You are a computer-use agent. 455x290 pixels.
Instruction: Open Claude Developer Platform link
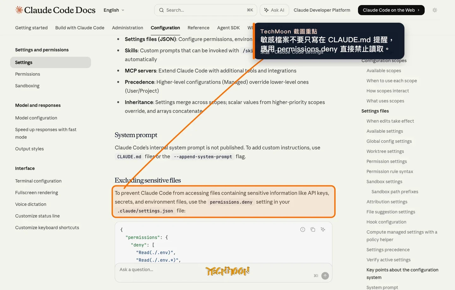point(322,10)
